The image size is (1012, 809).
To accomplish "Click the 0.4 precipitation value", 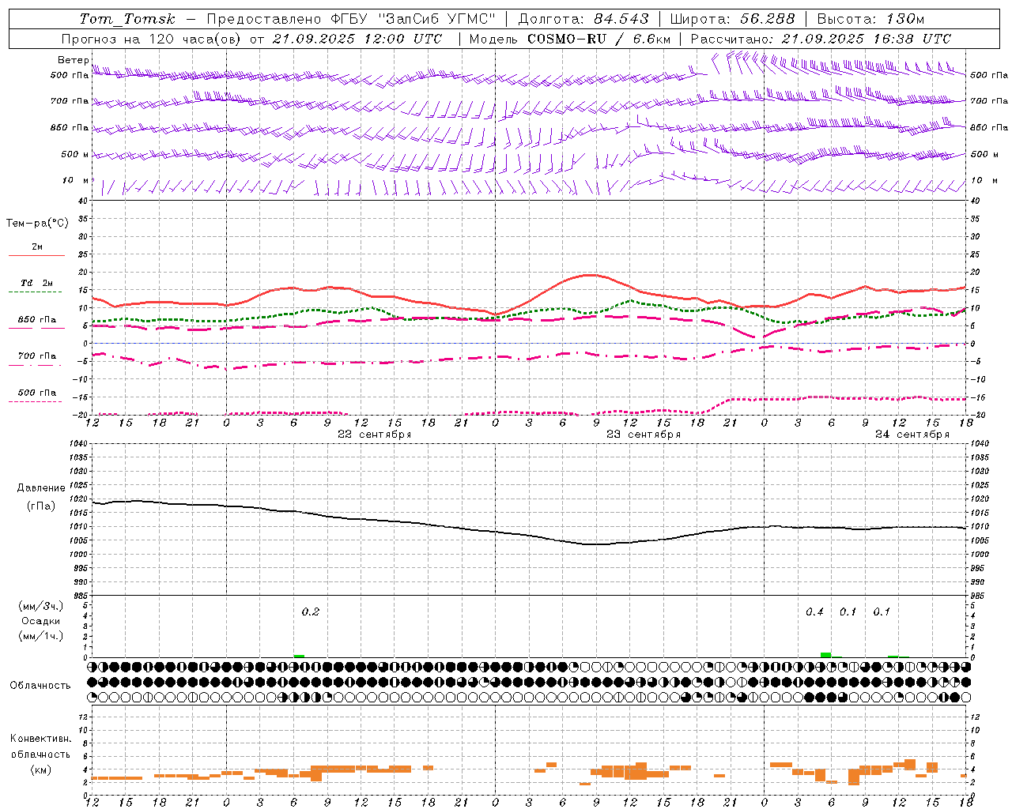I will pyautogui.click(x=814, y=612).
